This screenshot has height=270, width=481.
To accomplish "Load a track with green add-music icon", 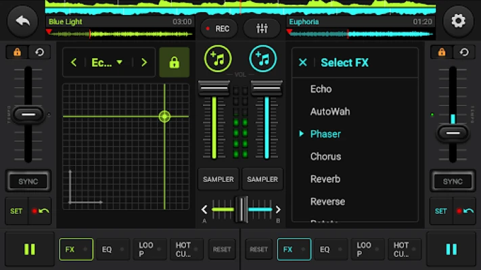I will [x=217, y=59].
